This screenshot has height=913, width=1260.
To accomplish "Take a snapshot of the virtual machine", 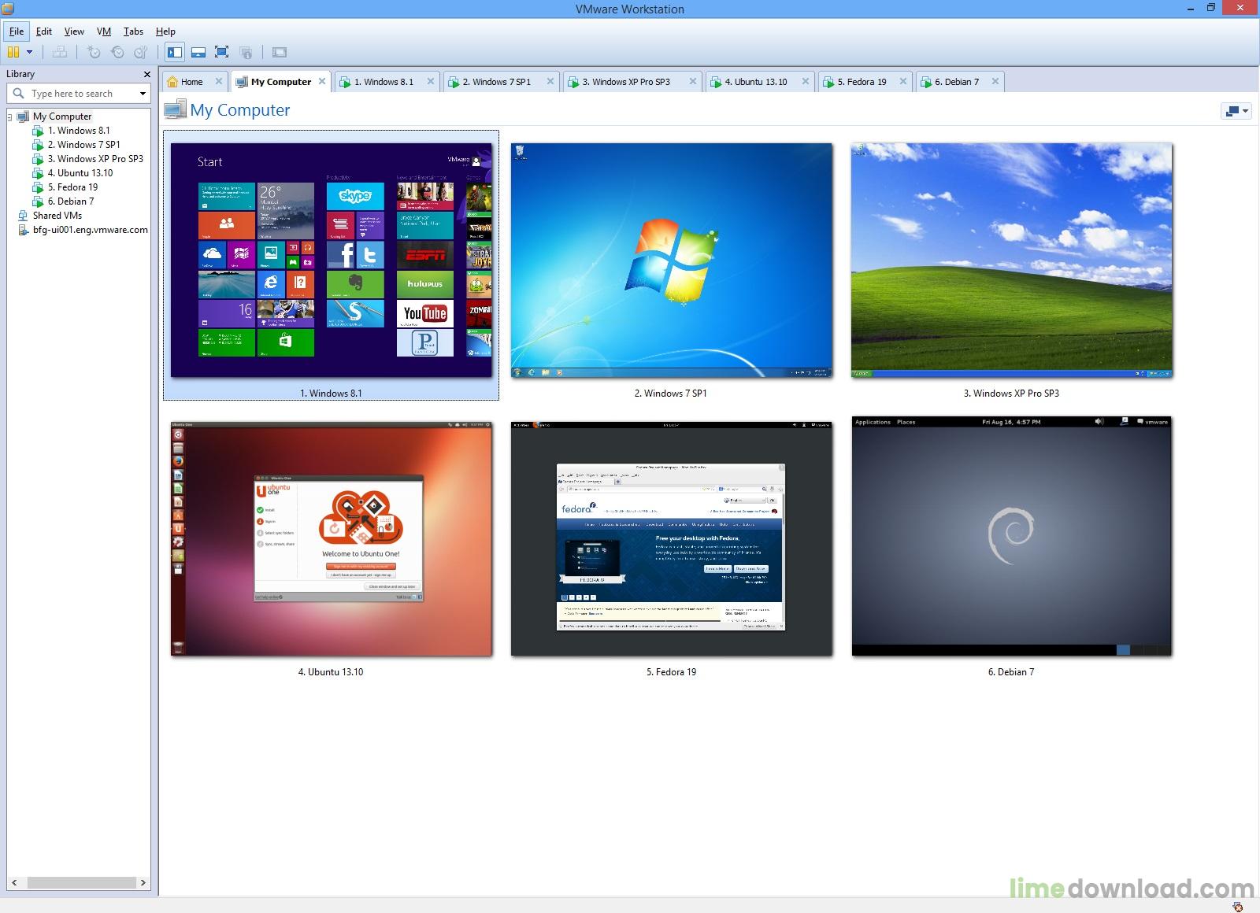I will [x=94, y=52].
